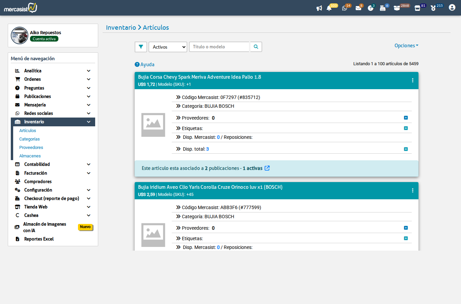
Task: Click the Título o modelo search field
Action: 219,47
